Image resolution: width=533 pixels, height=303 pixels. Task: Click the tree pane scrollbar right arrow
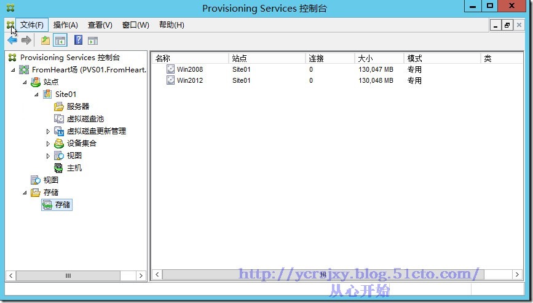[141, 275]
